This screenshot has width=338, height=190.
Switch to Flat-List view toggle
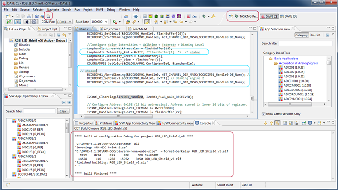click(315, 35)
